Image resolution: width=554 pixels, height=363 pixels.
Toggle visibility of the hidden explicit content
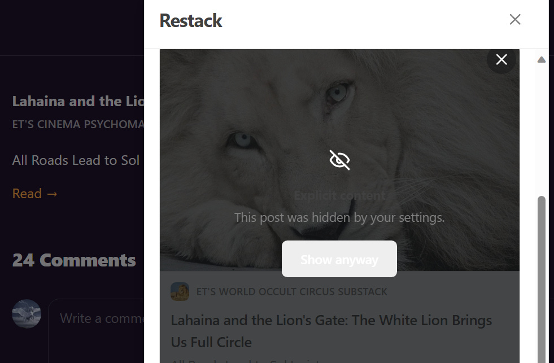339,160
